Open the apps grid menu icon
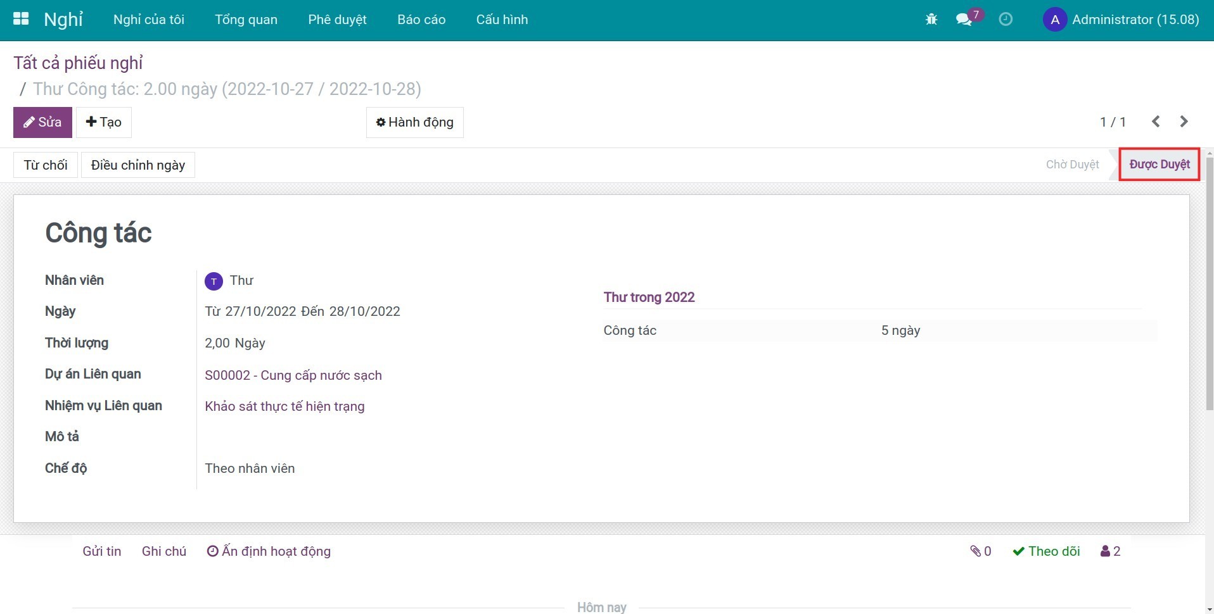The width and height of the screenshot is (1214, 614). tap(21, 19)
